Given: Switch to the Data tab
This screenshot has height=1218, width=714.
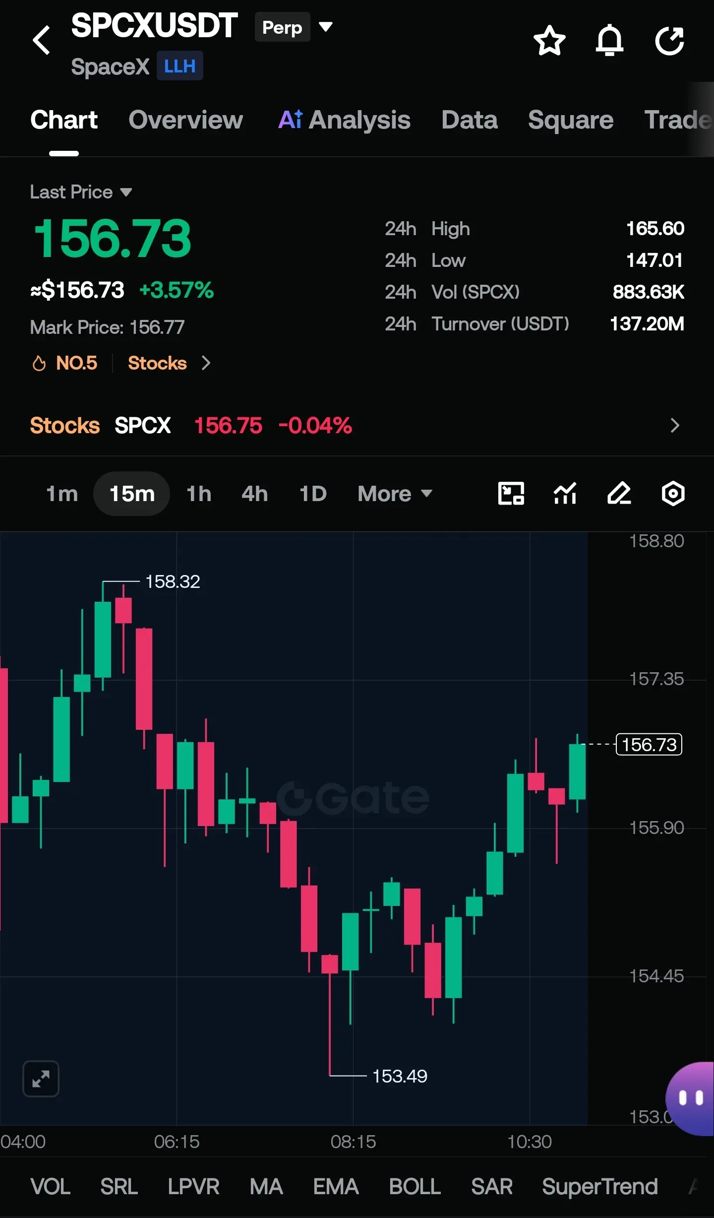Looking at the screenshot, I should (x=470, y=120).
